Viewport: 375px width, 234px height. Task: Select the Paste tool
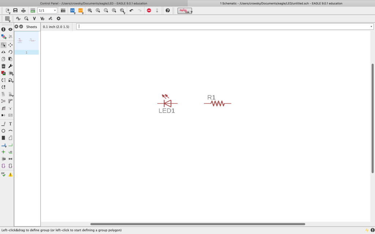(10, 59)
